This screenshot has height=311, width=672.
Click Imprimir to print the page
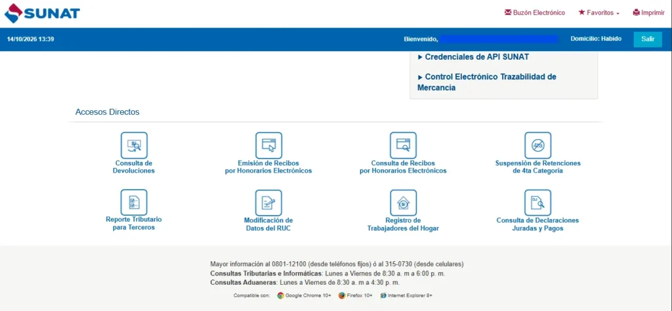click(649, 13)
